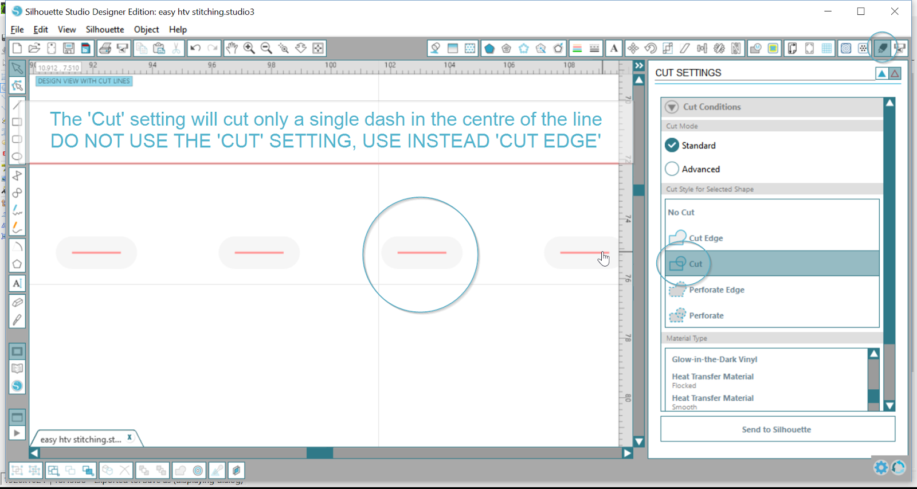Choose the Perforate style

[x=772, y=315]
